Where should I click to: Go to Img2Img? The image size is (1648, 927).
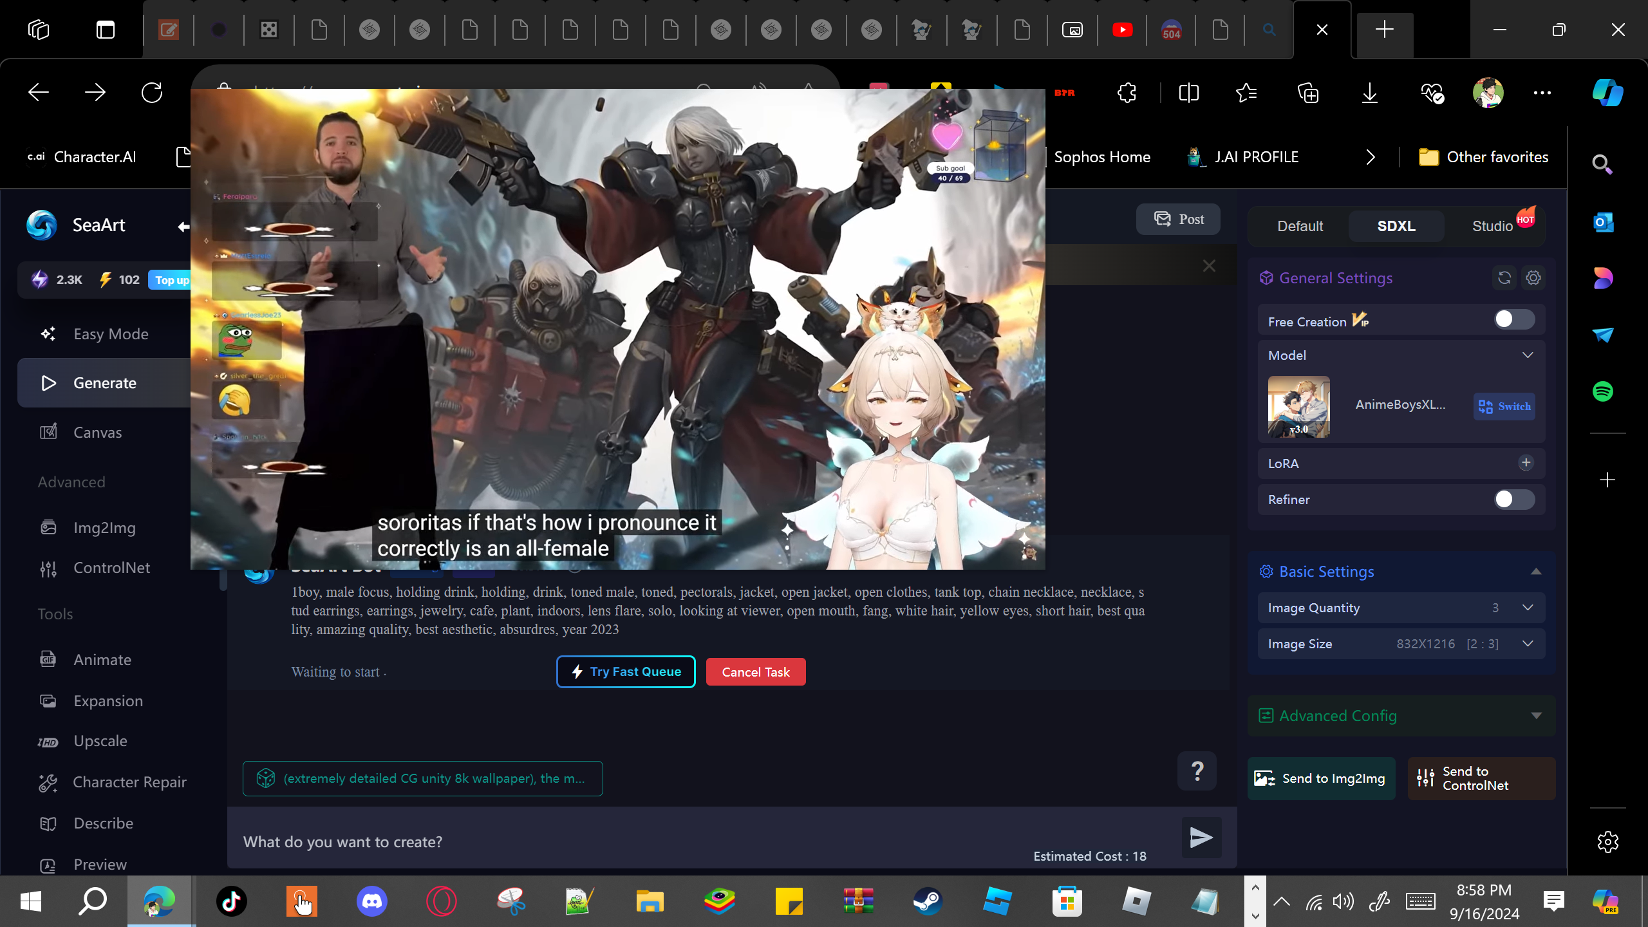[x=105, y=528]
